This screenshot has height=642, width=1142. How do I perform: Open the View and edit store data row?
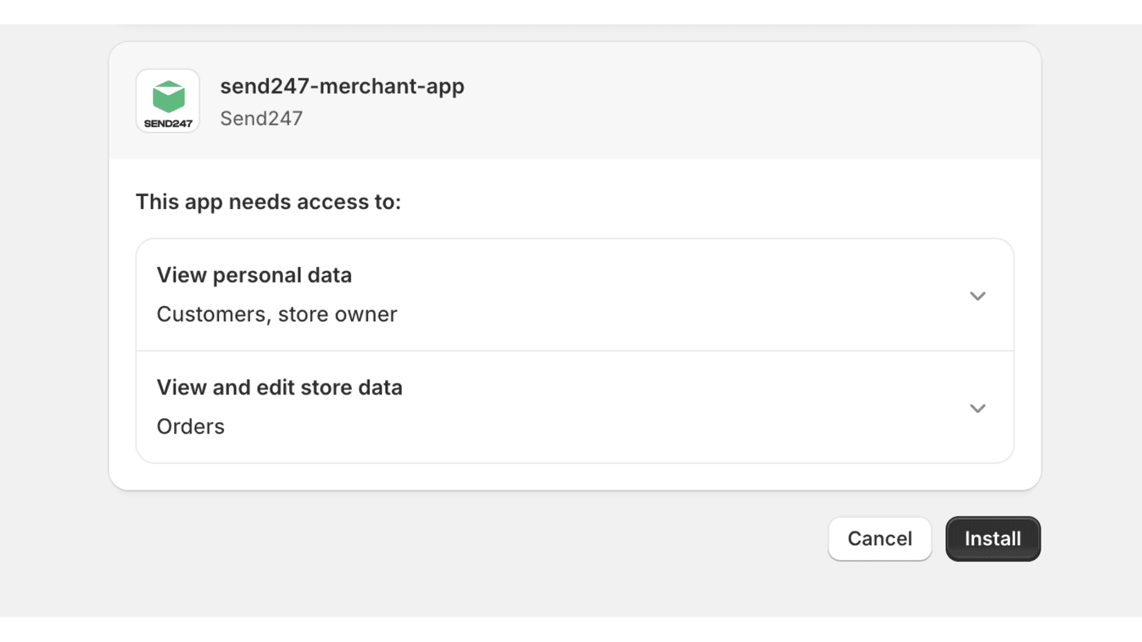click(575, 407)
